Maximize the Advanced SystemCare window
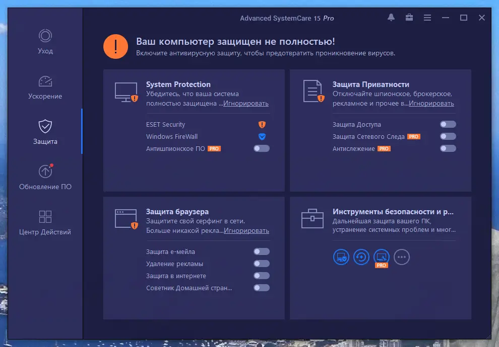499x347 pixels. [464, 18]
